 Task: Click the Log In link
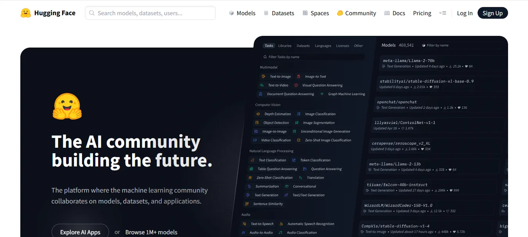[465, 13]
